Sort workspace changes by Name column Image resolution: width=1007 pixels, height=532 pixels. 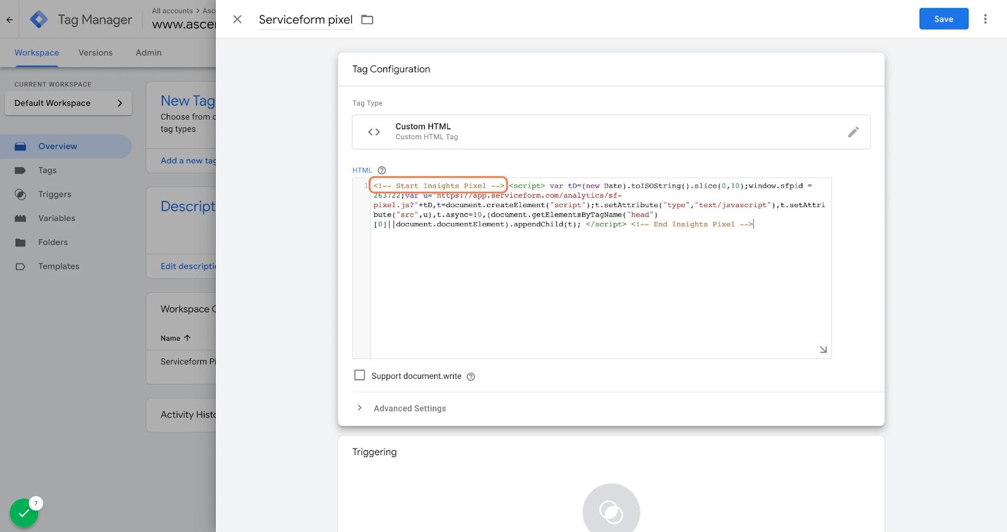tap(175, 338)
